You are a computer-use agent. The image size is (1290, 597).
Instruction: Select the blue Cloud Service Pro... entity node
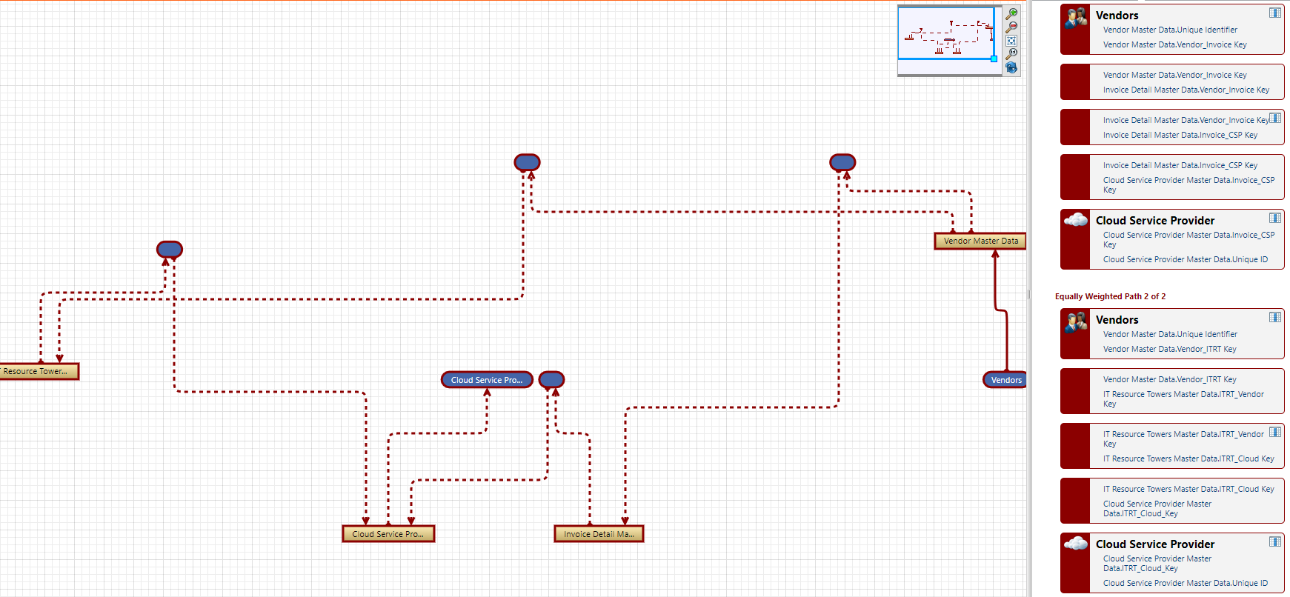tap(487, 380)
